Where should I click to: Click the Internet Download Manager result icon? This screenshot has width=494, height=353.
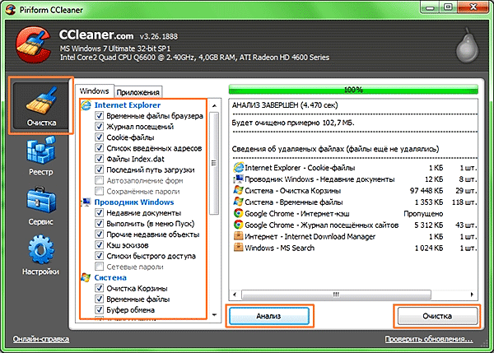[238, 236]
